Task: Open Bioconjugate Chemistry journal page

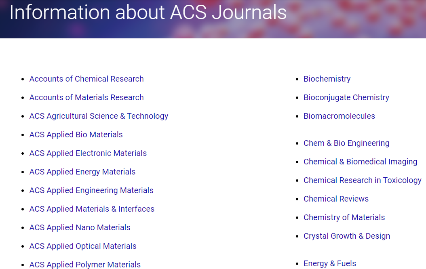Action: 346,97
